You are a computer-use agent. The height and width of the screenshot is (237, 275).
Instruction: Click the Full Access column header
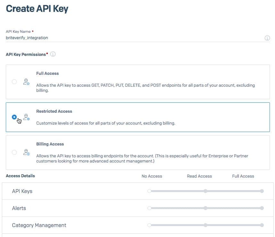(243, 176)
